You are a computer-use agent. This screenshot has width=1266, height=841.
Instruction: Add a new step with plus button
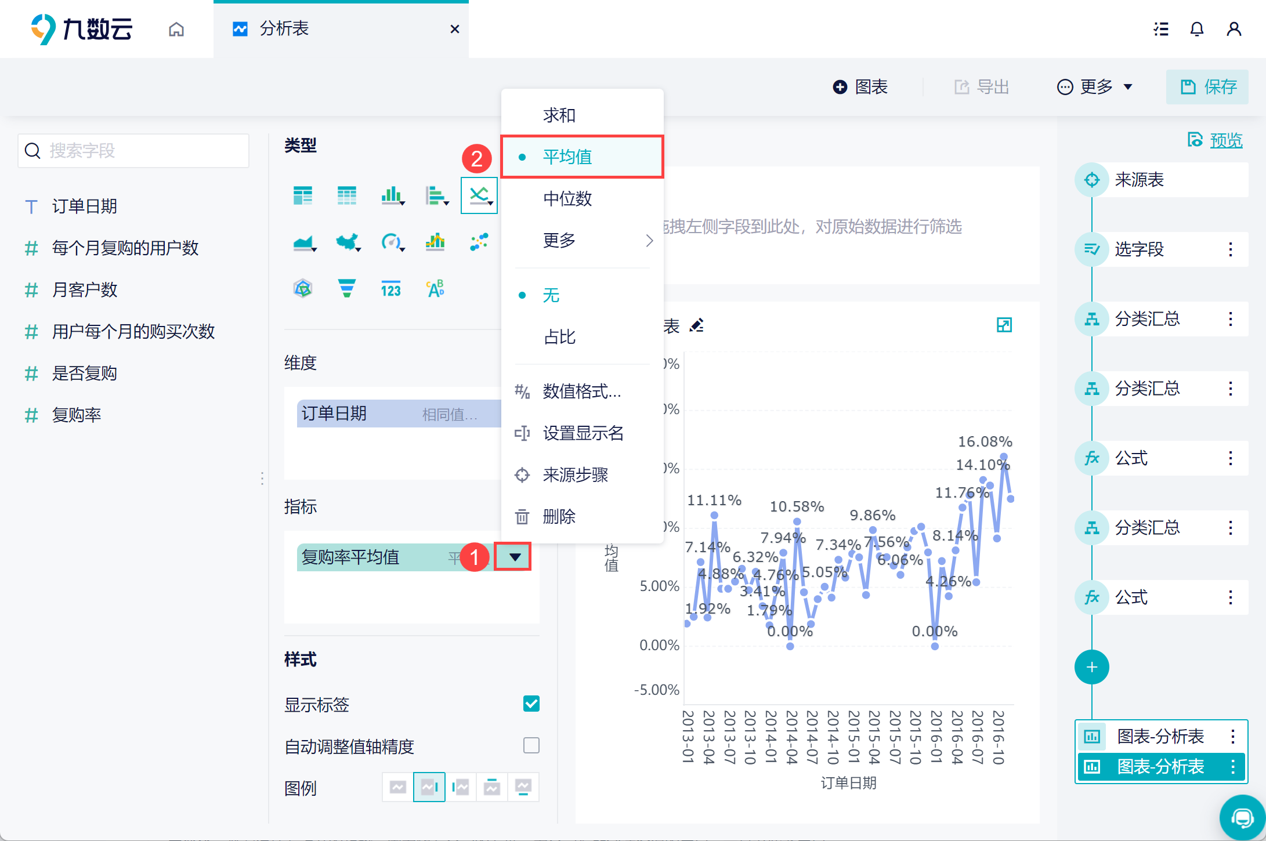[1092, 667]
